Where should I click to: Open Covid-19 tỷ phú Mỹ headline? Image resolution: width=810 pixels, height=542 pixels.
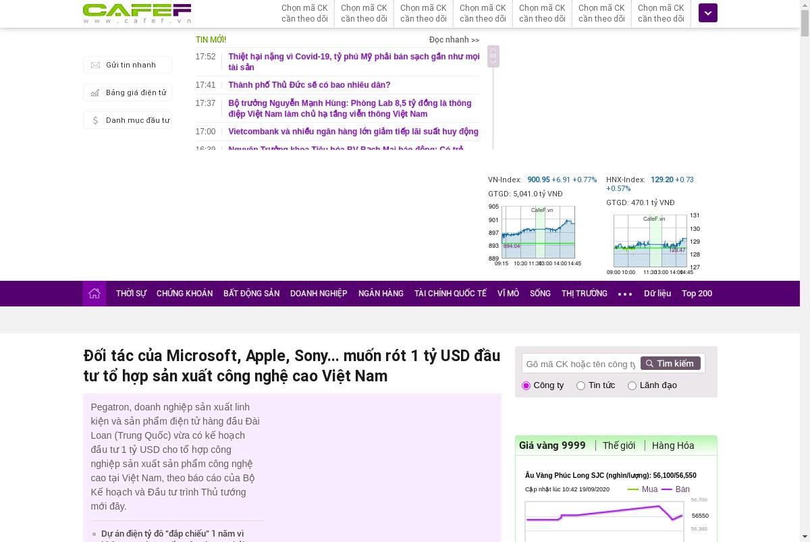click(x=354, y=62)
